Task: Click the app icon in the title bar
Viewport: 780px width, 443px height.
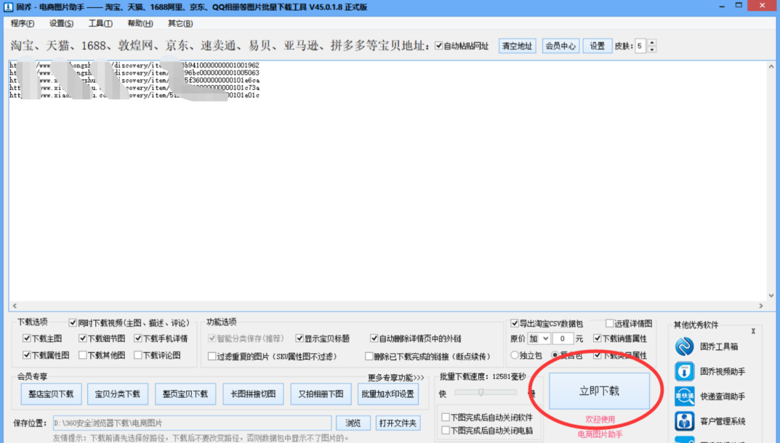Action: coord(9,7)
